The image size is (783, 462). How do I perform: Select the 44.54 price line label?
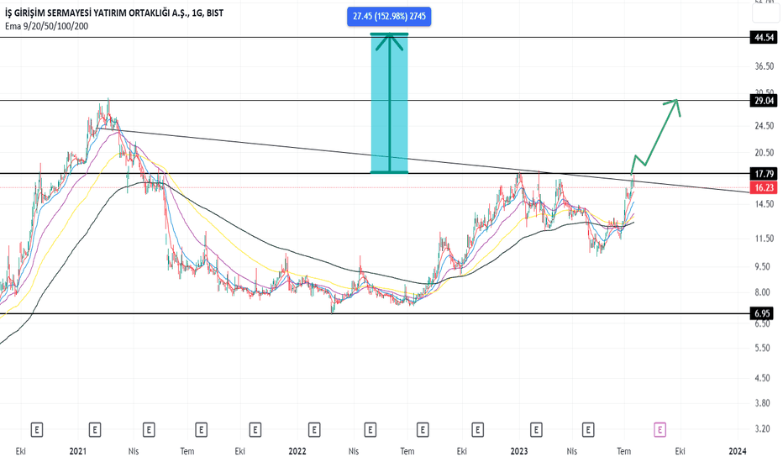(x=764, y=38)
